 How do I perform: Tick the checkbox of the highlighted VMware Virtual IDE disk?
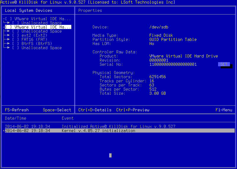tap(9, 27)
